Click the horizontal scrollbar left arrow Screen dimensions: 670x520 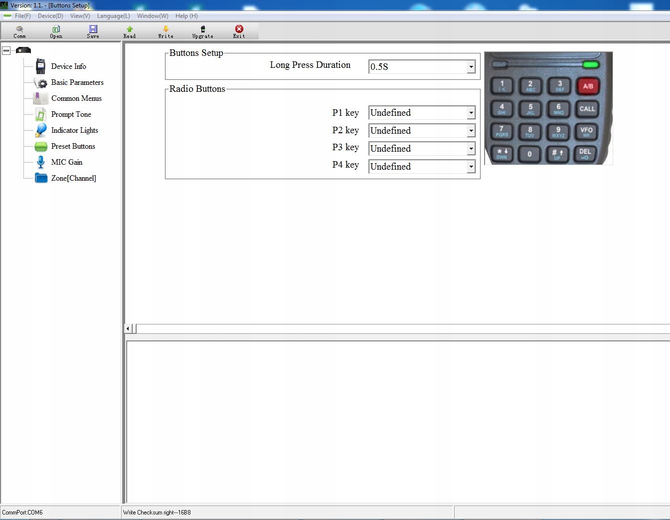point(128,328)
